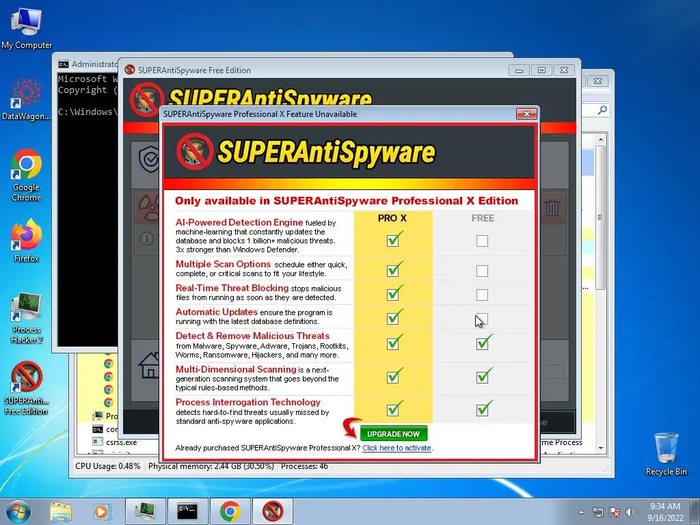This screenshot has width=700, height=525.
Task: Click the volume speaker tray icon
Action: (630, 512)
